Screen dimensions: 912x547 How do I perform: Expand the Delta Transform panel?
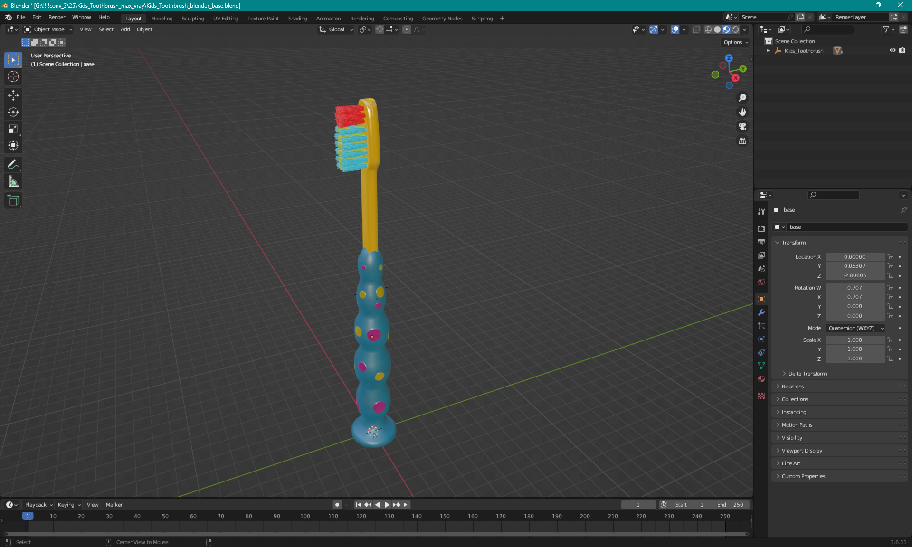tap(807, 374)
